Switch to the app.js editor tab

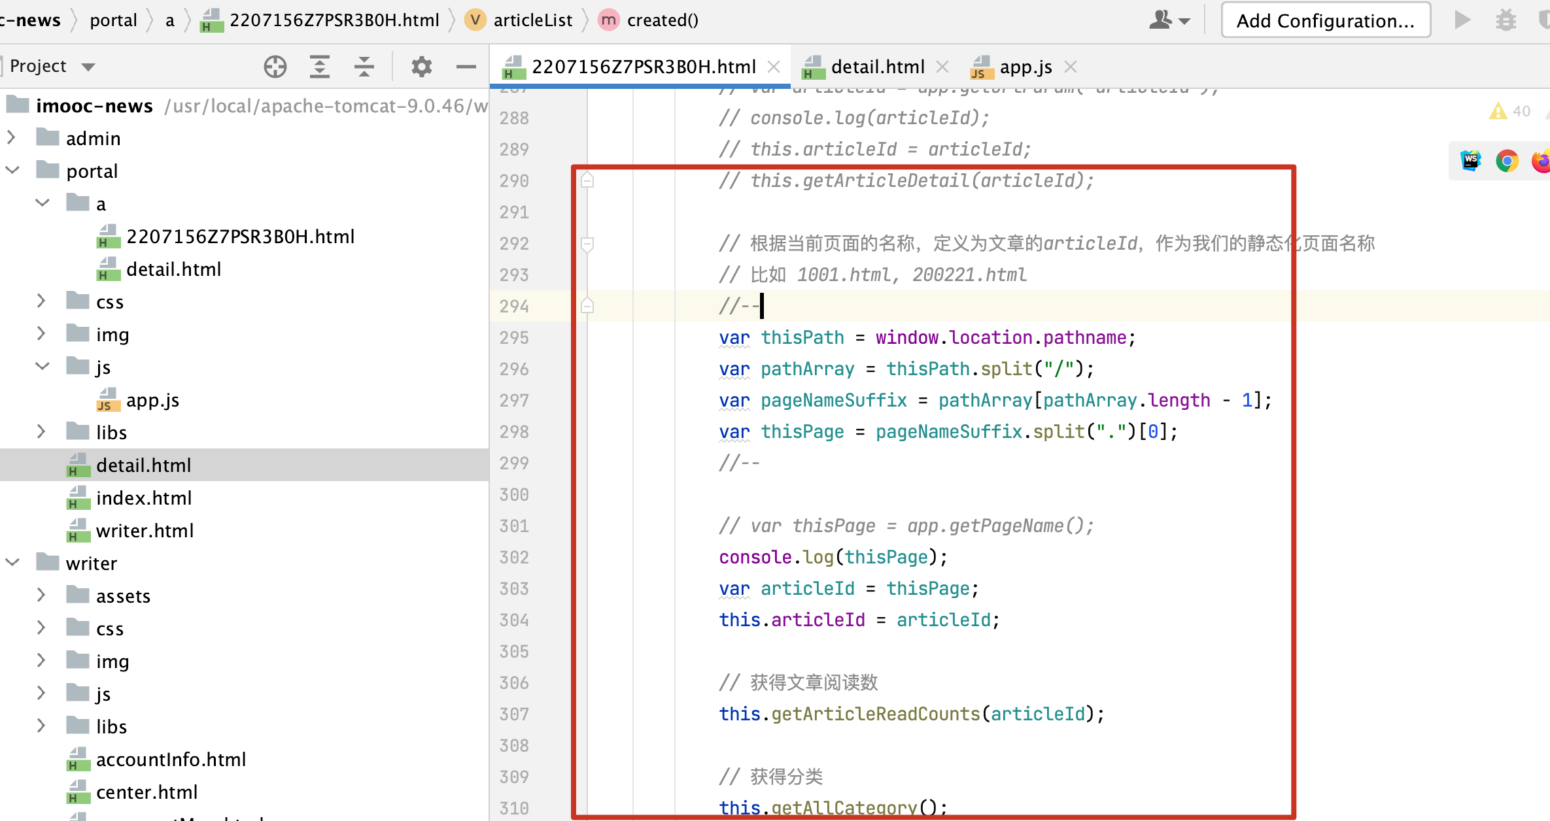1025,67
